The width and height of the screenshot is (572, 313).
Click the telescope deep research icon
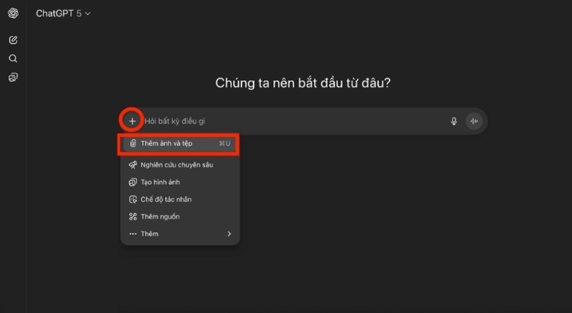click(x=132, y=165)
